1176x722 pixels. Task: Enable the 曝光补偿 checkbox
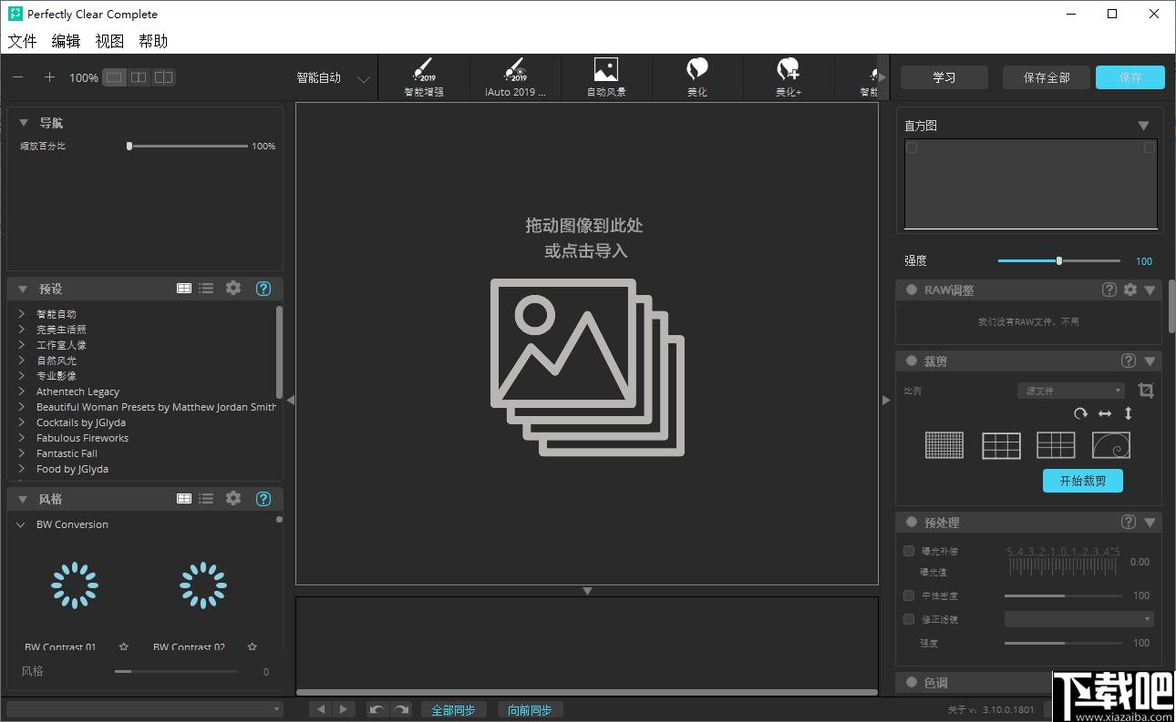(x=909, y=551)
